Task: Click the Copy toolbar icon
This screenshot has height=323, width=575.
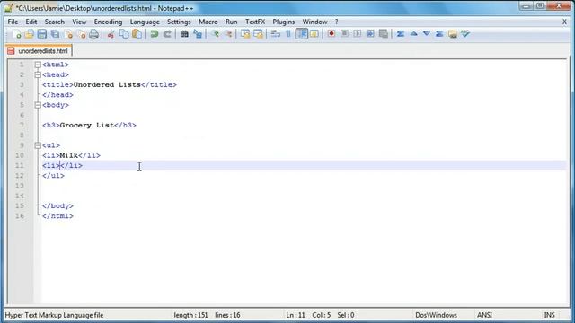Action: tap(124, 34)
